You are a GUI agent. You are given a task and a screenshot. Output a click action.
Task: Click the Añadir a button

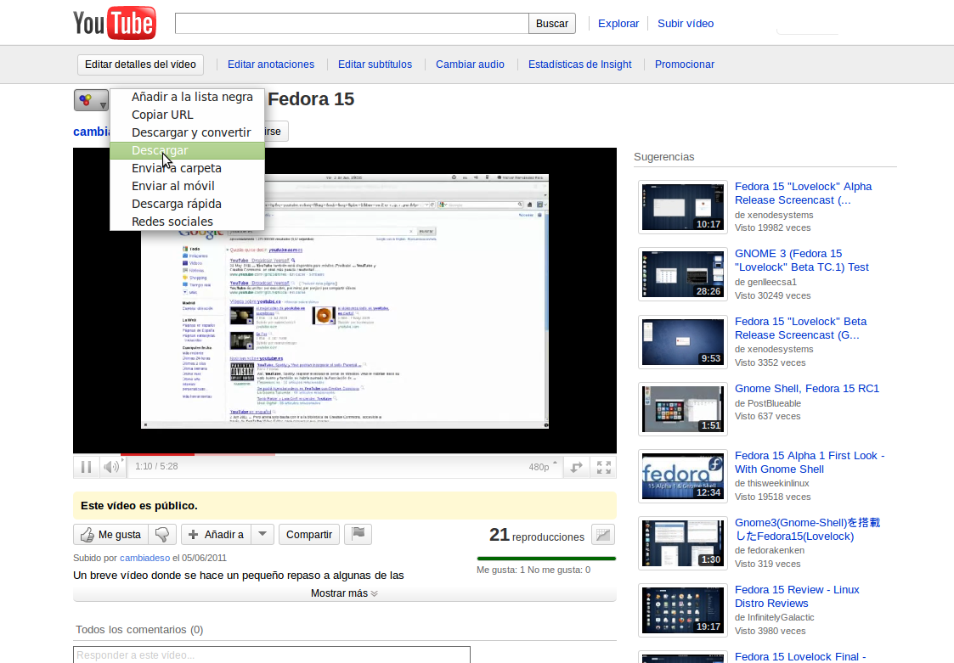click(x=216, y=535)
